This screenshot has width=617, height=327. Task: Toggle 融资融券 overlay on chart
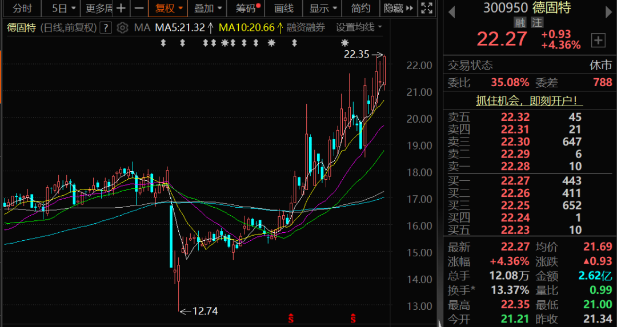pyautogui.click(x=306, y=27)
